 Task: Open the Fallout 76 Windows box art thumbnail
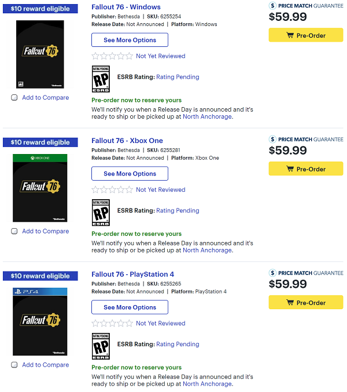click(40, 54)
